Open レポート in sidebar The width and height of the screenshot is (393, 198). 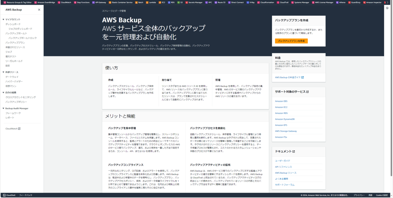pos(10,117)
